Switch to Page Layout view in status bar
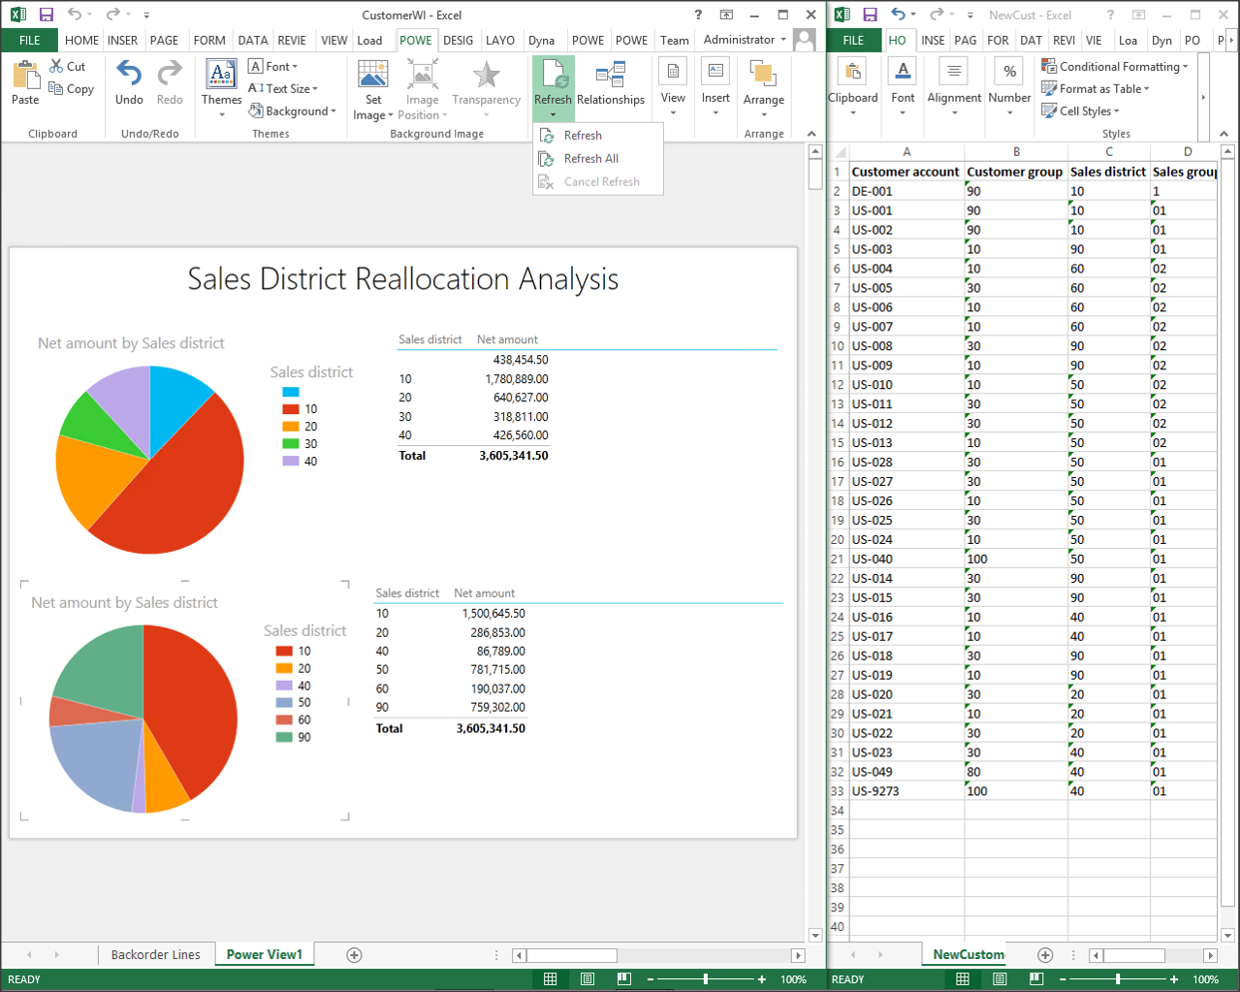This screenshot has width=1240, height=992. point(587,979)
